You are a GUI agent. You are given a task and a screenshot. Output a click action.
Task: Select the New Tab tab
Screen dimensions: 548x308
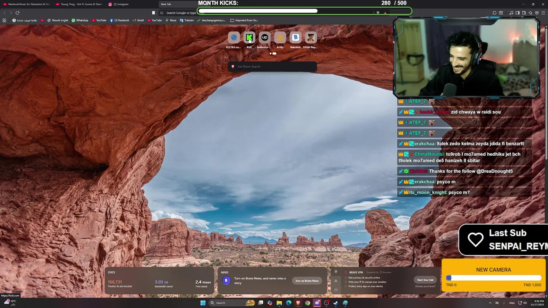[178, 4]
